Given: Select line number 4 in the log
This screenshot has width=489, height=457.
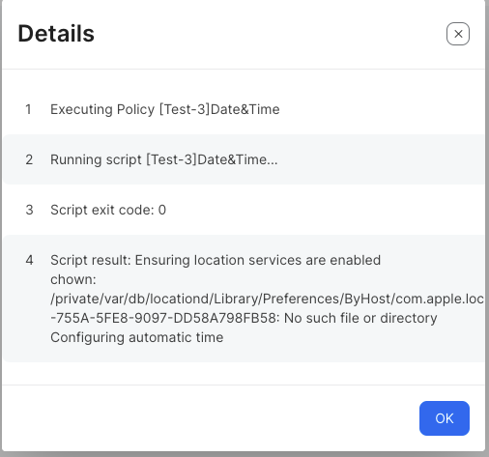Looking at the screenshot, I should click(29, 260).
